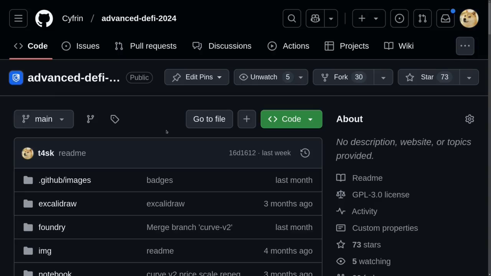
Task: View branches using the branch icon
Action: click(x=90, y=119)
